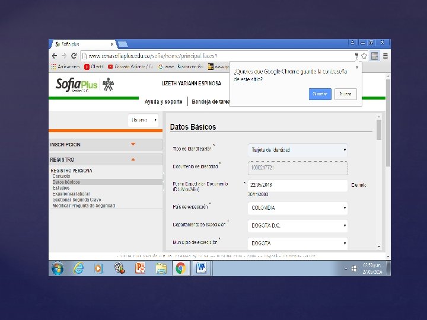Click the LIZETH YARIANN ESPINOSA name
Viewport: 427px width, 320px height.
tap(191, 84)
